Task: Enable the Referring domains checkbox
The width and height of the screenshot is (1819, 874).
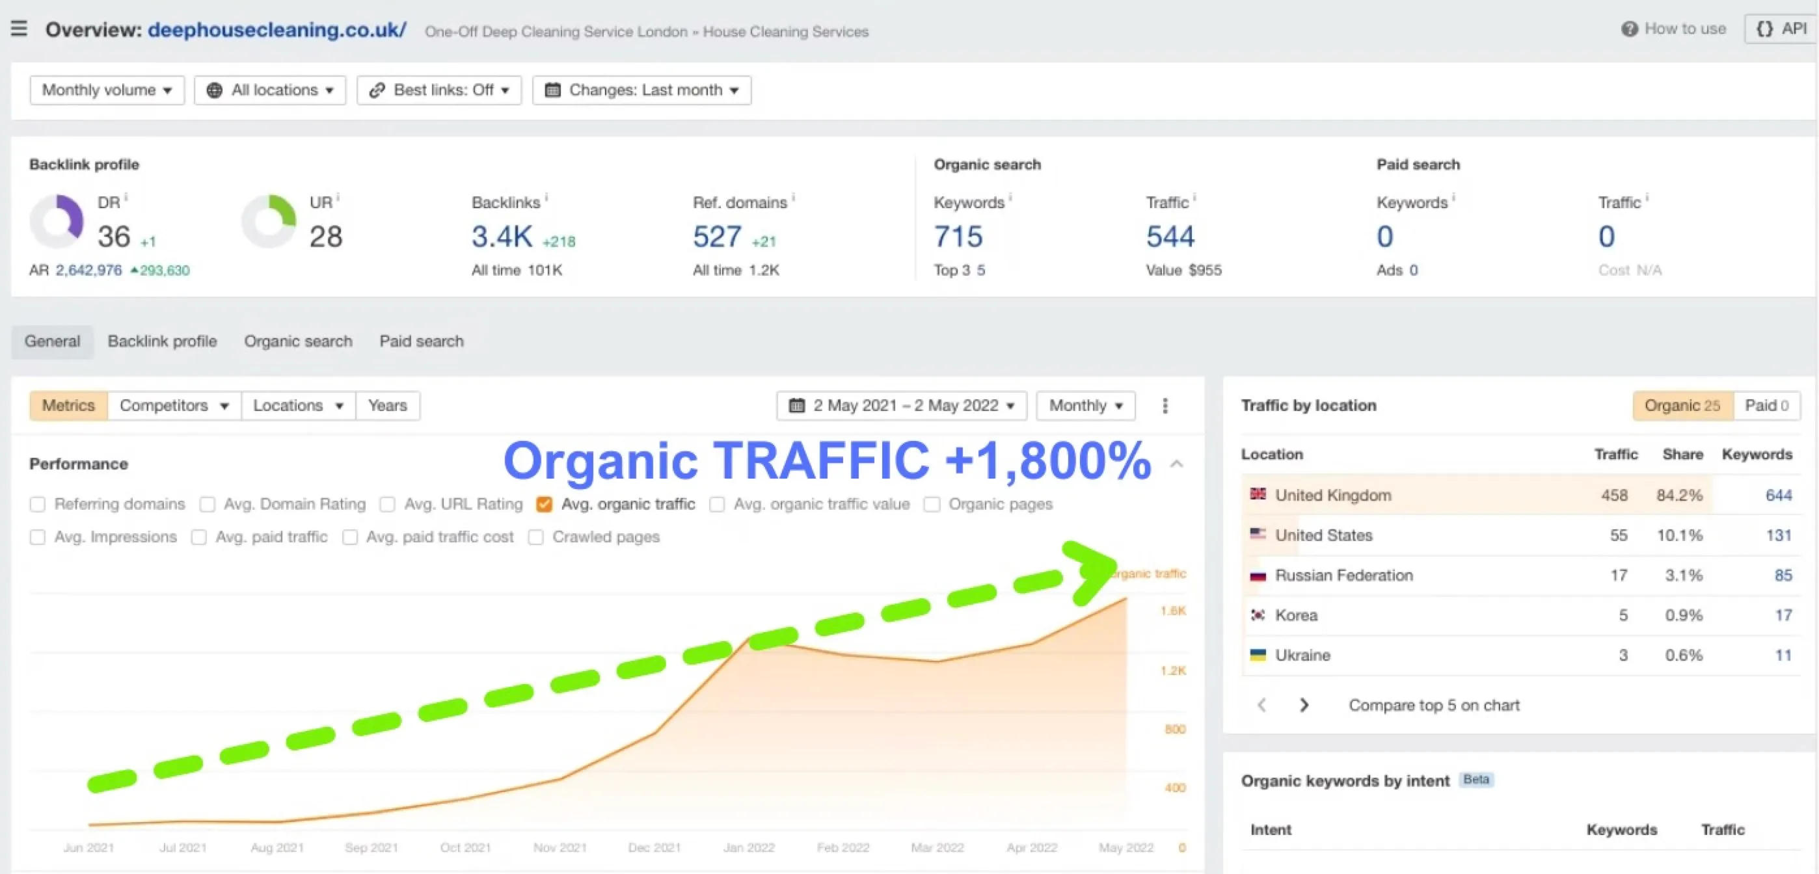Action: (38, 505)
